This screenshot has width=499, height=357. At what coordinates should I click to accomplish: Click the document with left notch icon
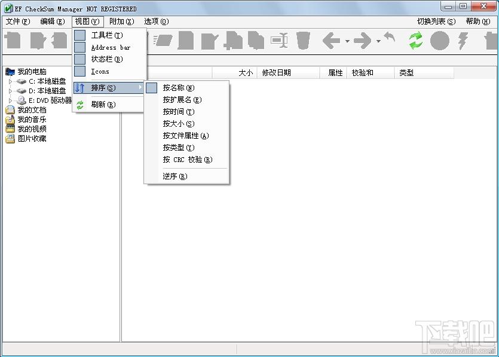tap(60, 41)
